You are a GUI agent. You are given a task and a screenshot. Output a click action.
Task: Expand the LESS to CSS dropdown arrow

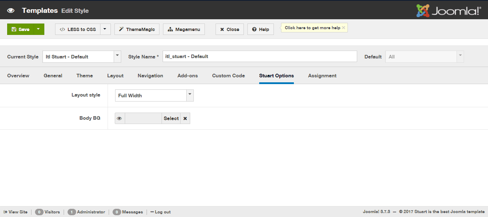(105, 29)
